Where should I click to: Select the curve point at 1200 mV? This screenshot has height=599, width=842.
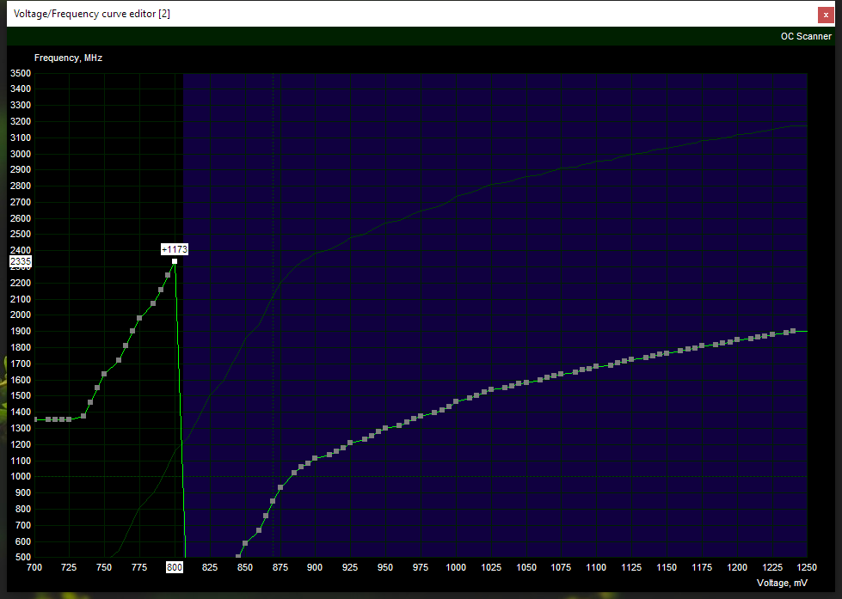pyautogui.click(x=737, y=339)
